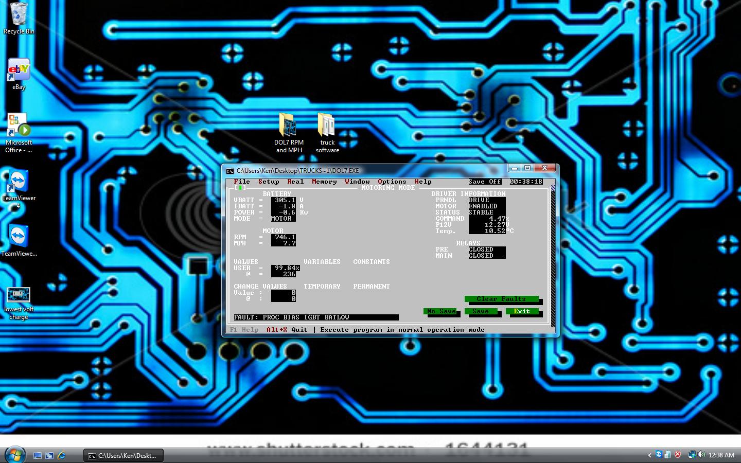Image resolution: width=741 pixels, height=463 pixels.
Task: Click Alt+X Quit in status bar
Action: click(x=287, y=330)
